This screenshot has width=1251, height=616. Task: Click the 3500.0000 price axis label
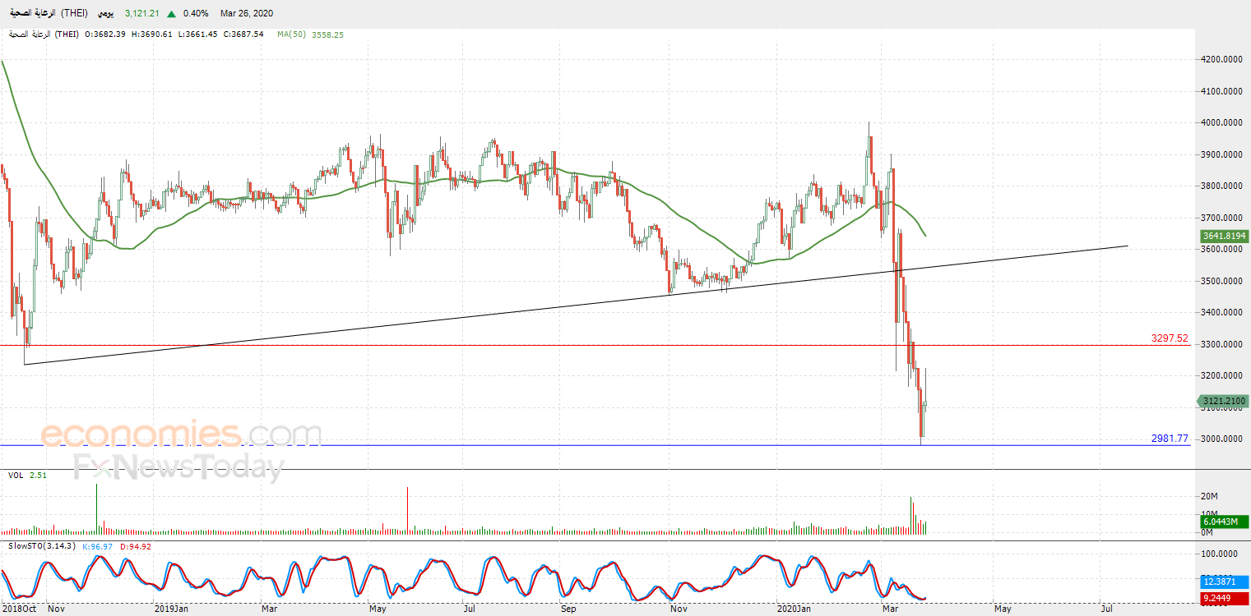(x=1223, y=282)
